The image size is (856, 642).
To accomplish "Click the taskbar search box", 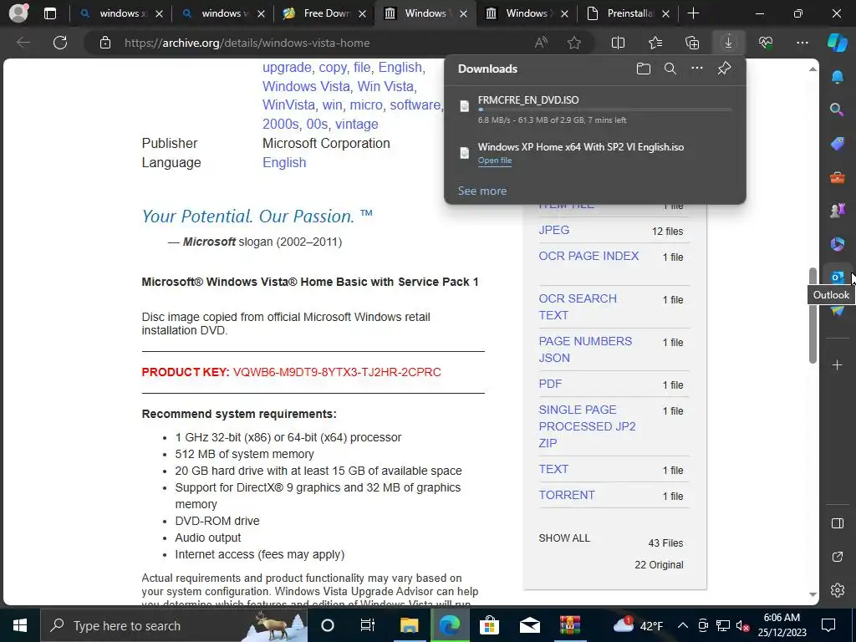I will (174, 625).
